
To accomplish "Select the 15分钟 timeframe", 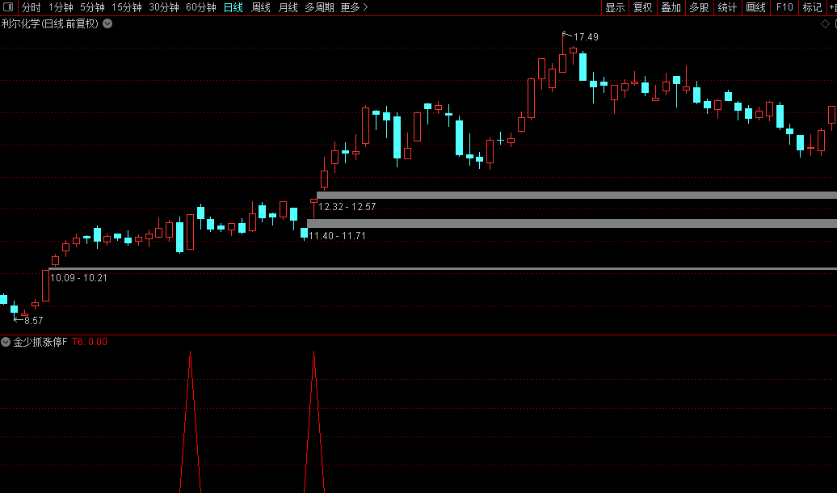I will (127, 7).
